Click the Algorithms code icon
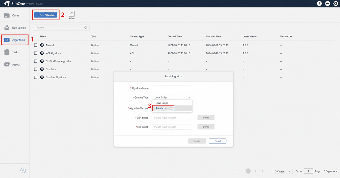340x178 pixels. [x=7, y=40]
